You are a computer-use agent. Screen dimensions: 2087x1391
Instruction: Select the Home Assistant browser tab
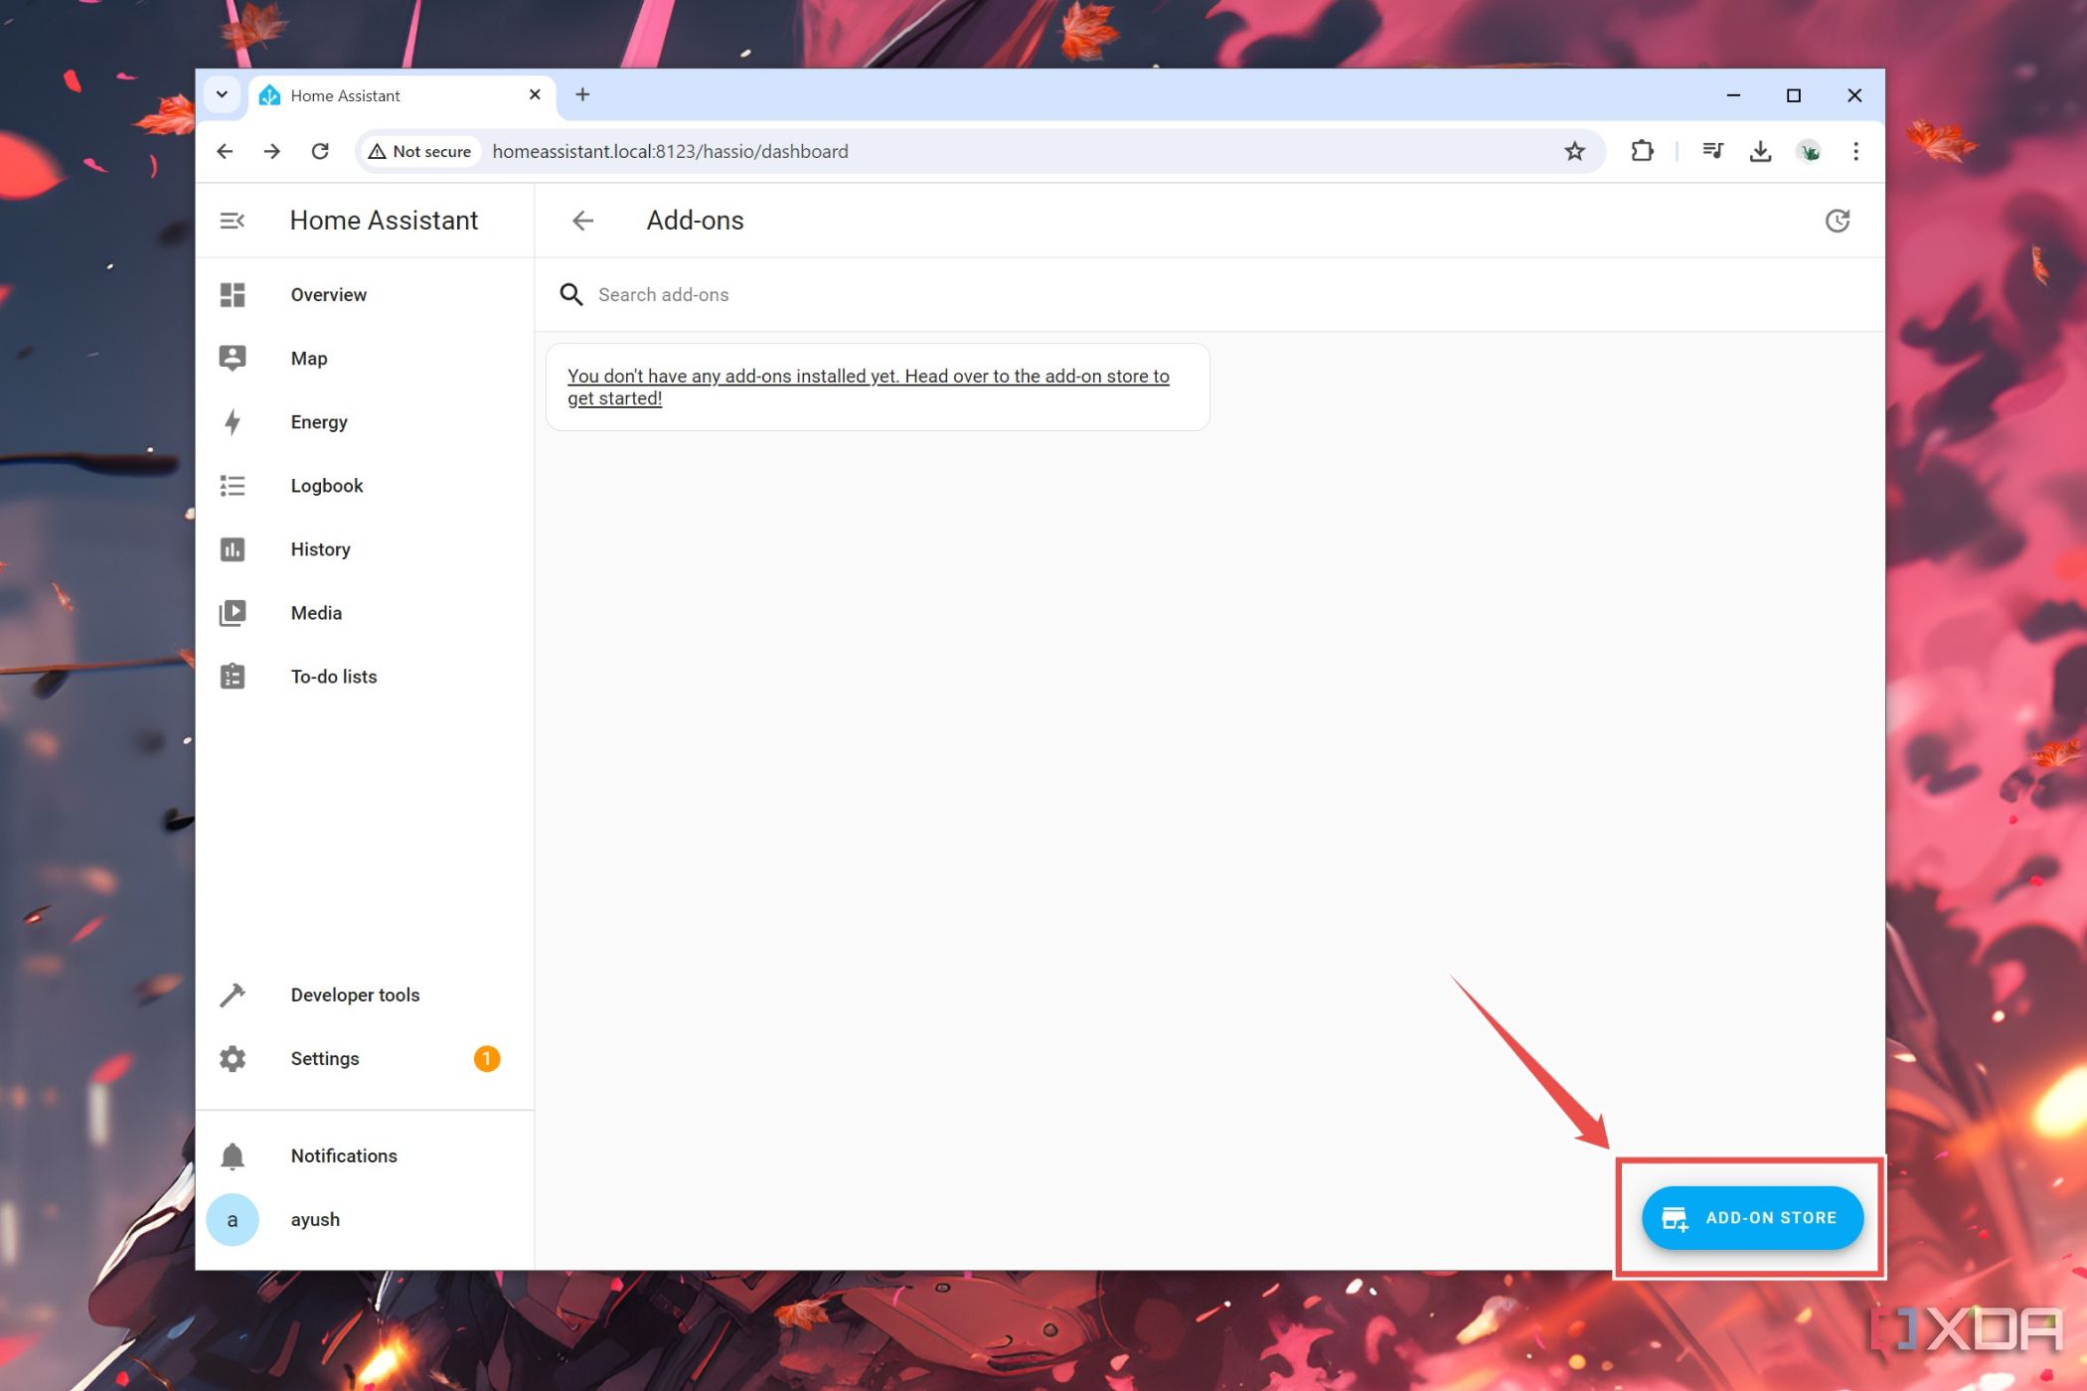401,95
